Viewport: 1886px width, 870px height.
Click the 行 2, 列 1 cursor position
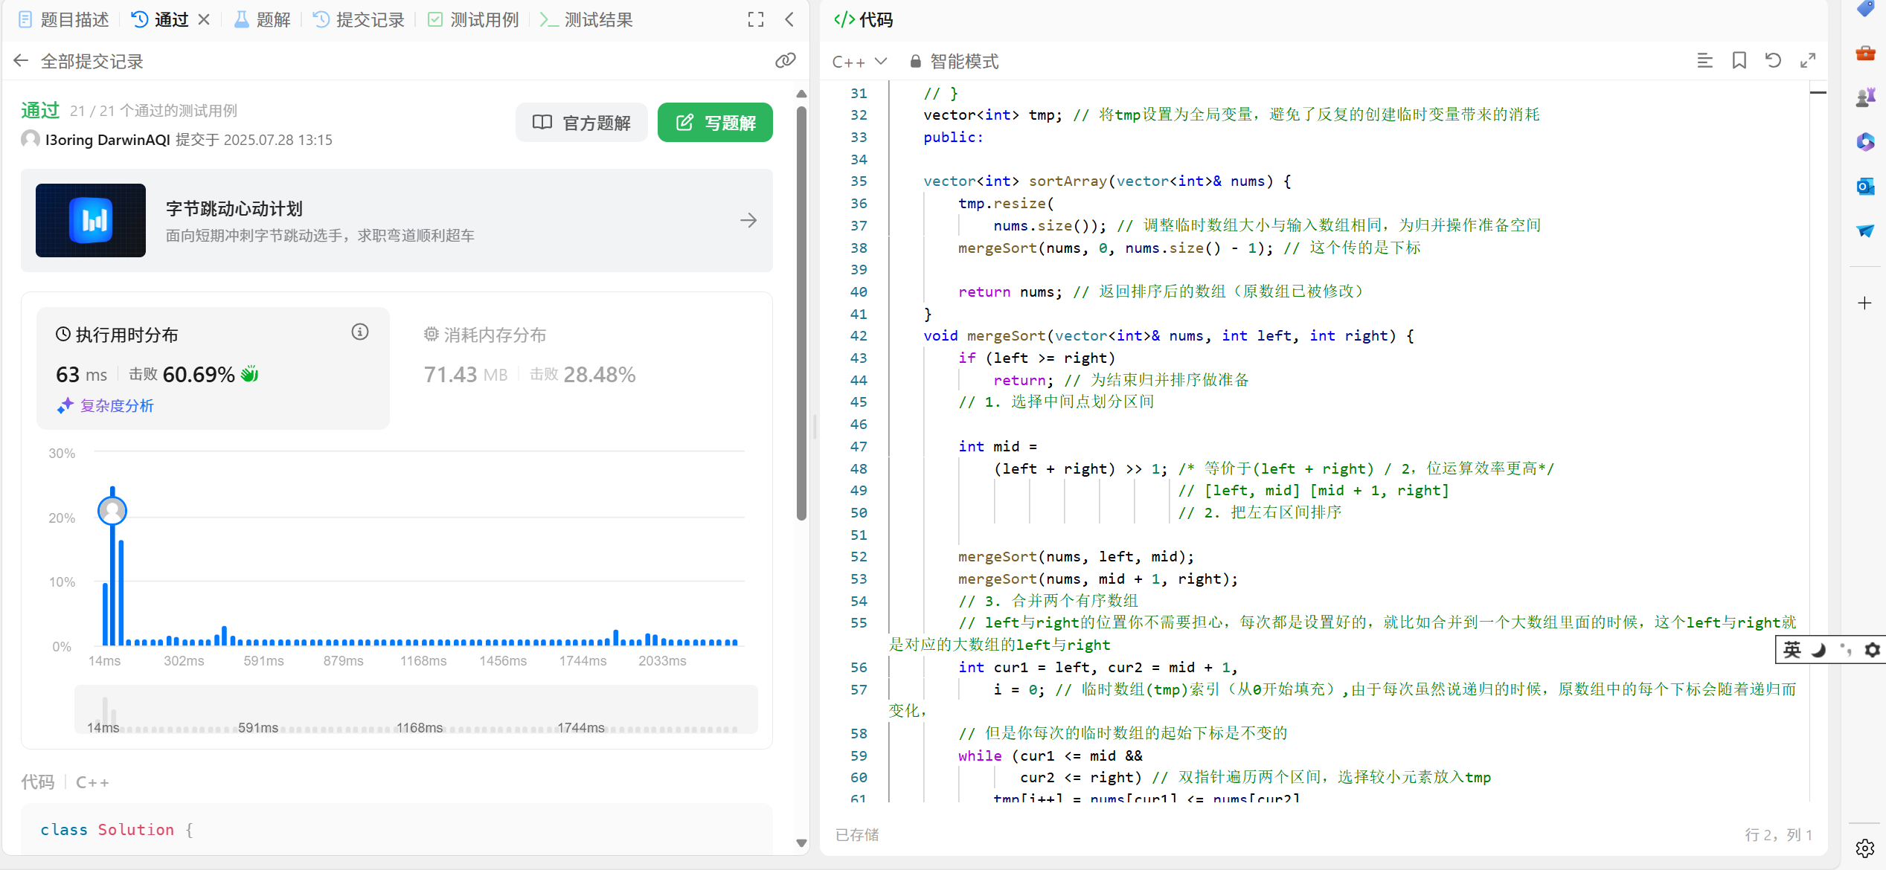tap(1778, 835)
